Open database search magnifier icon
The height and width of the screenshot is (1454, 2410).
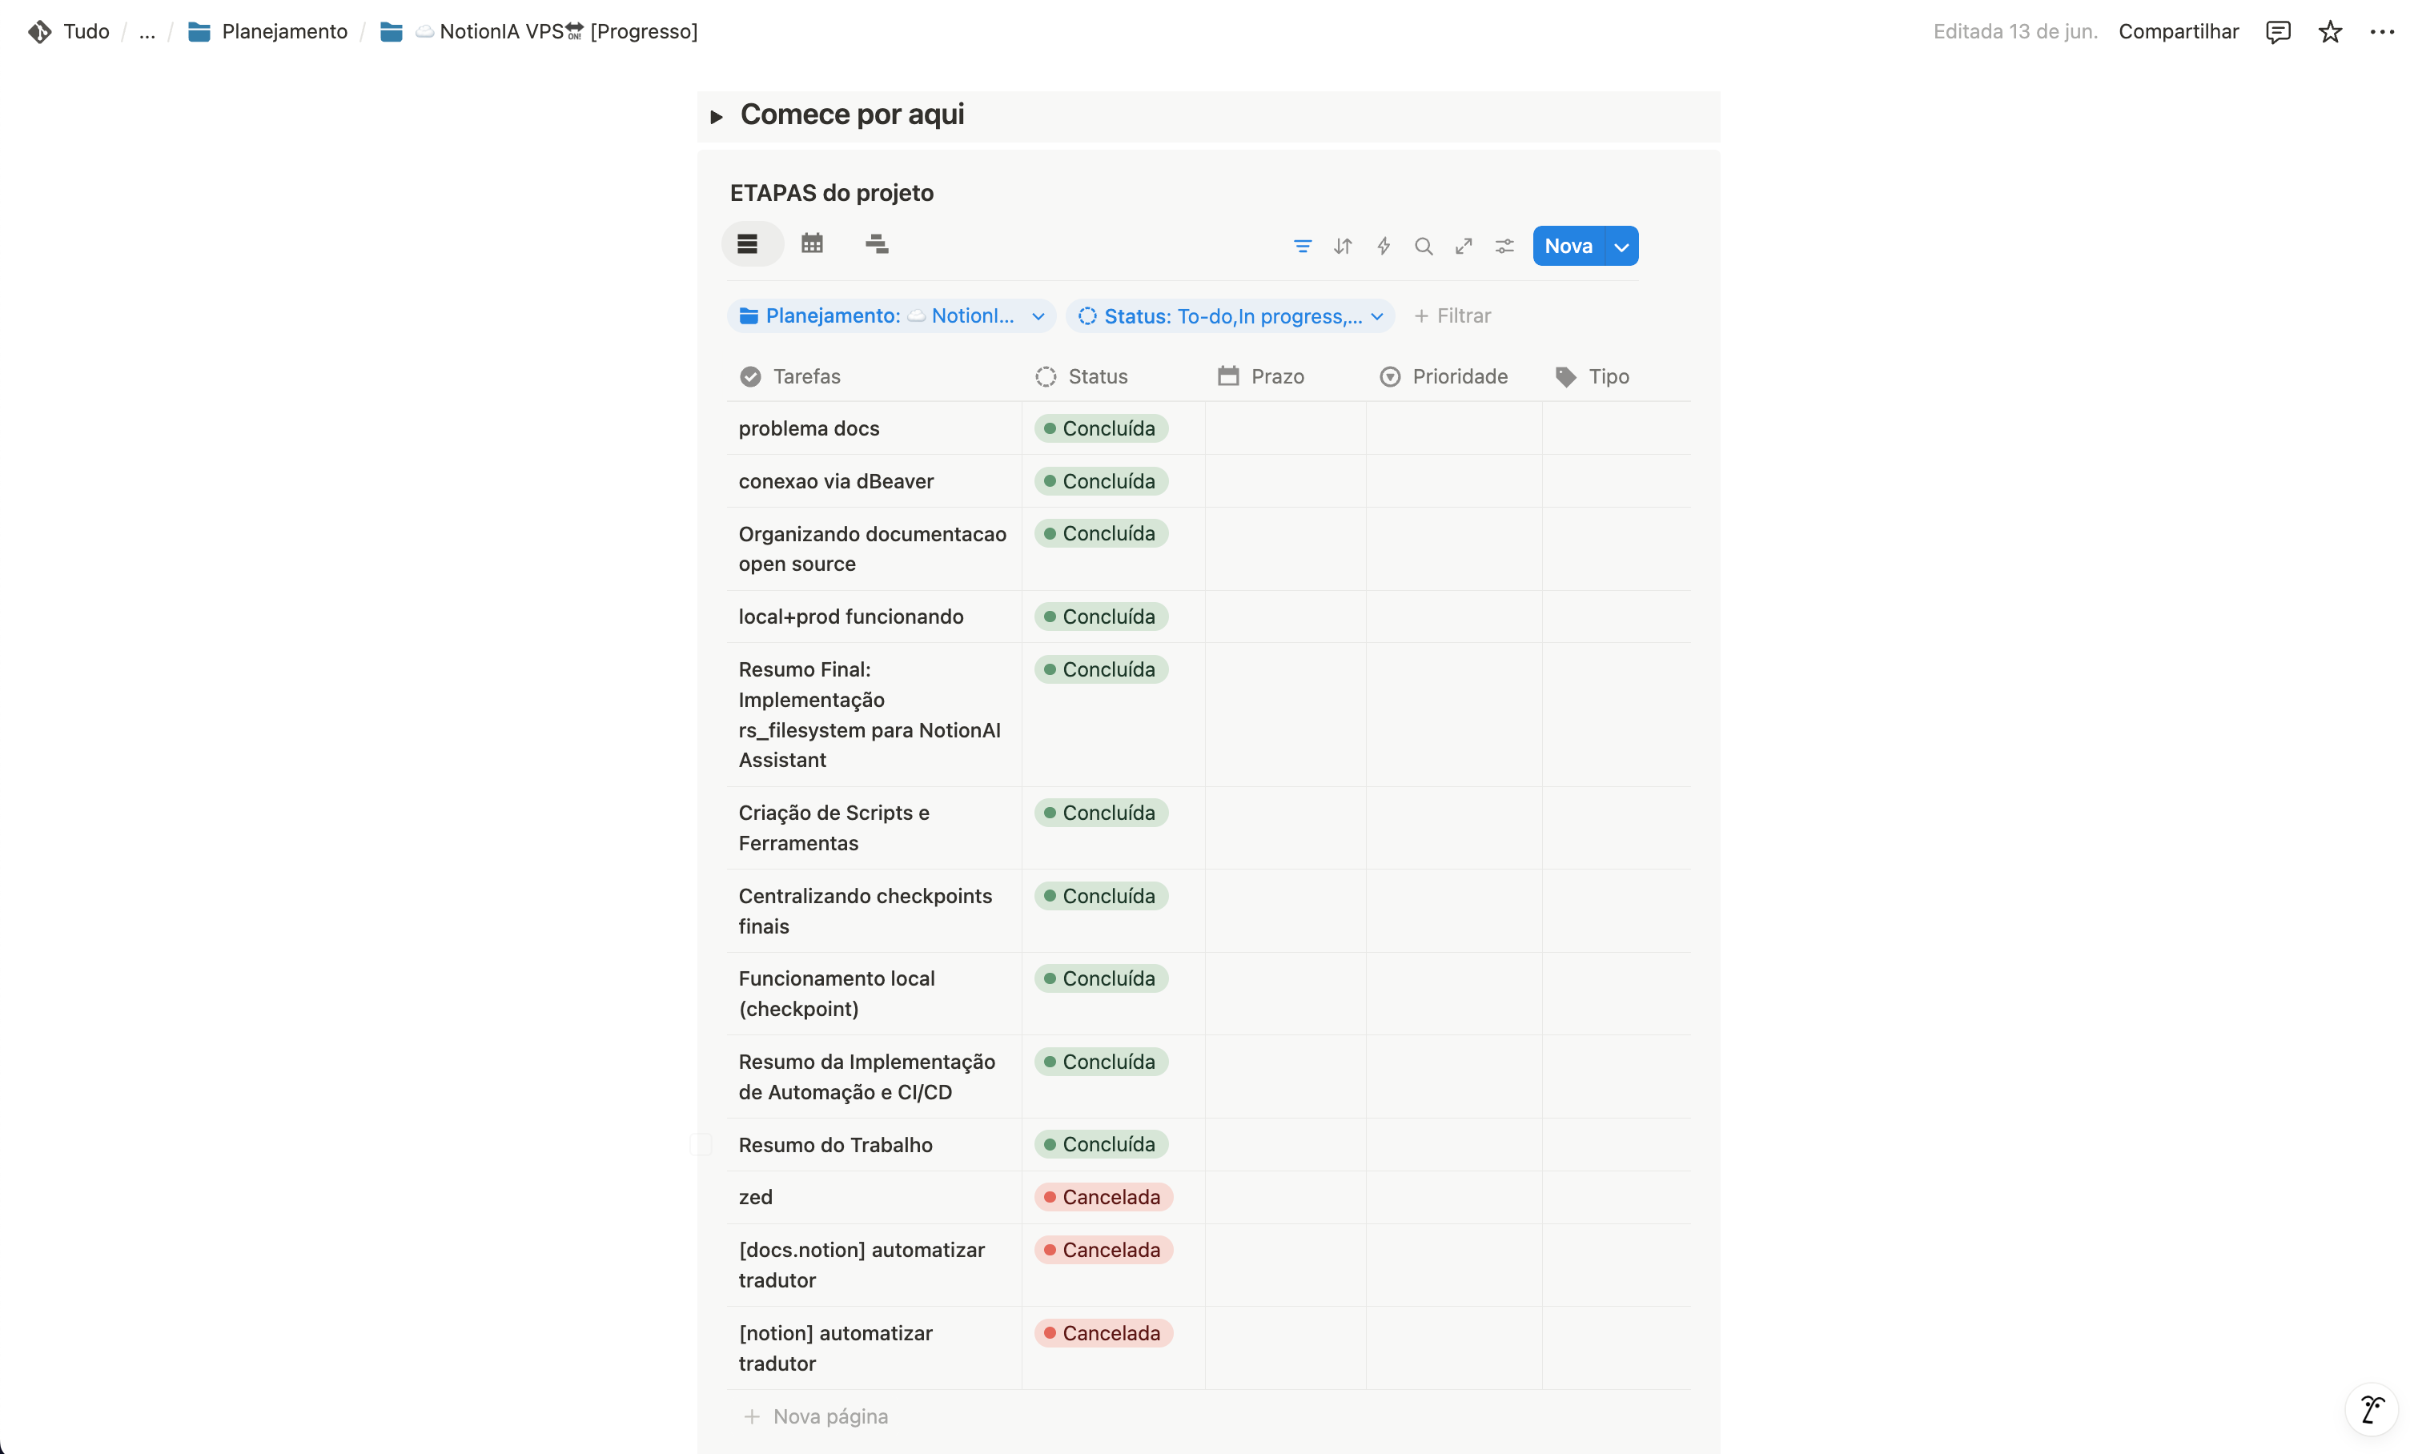(x=1423, y=247)
